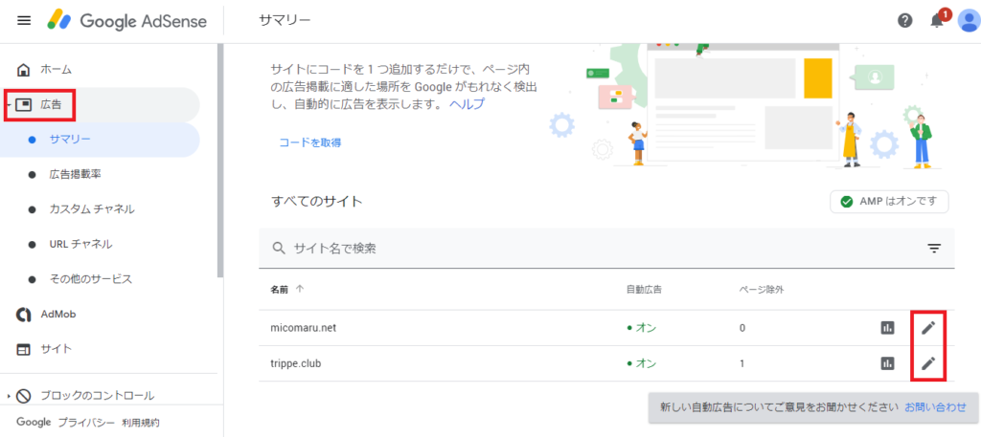Select サマリー sub-item

69,140
